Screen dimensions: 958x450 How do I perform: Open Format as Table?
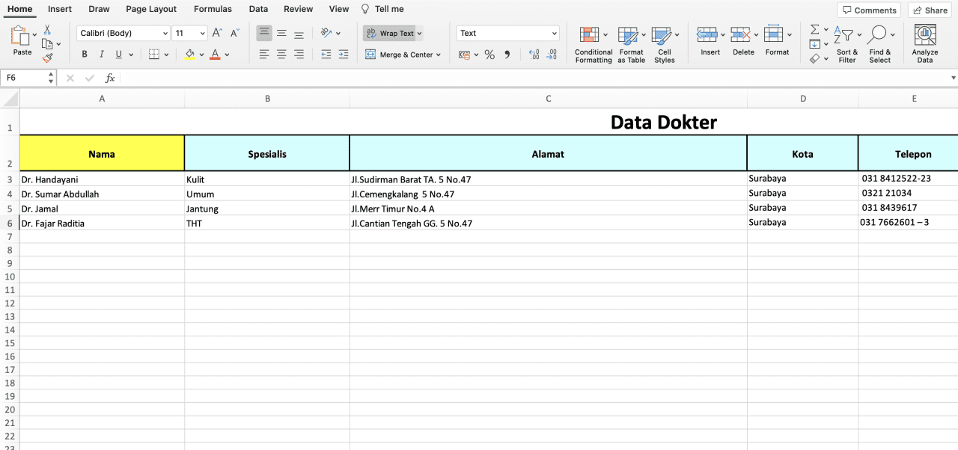tap(631, 45)
